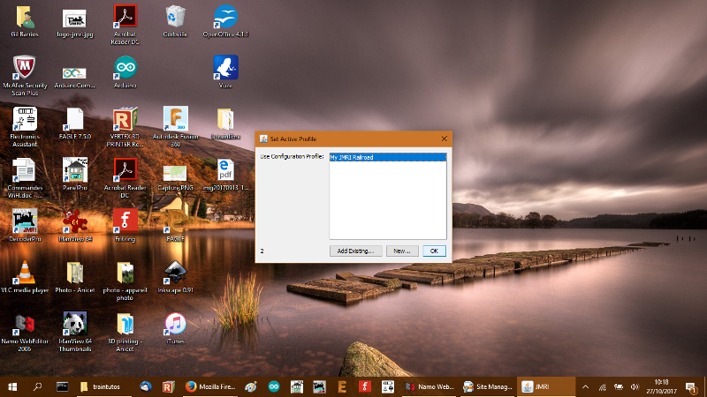This screenshot has height=397, width=707.
Task: Expand the hidden system tray icons
Action: coord(585,386)
